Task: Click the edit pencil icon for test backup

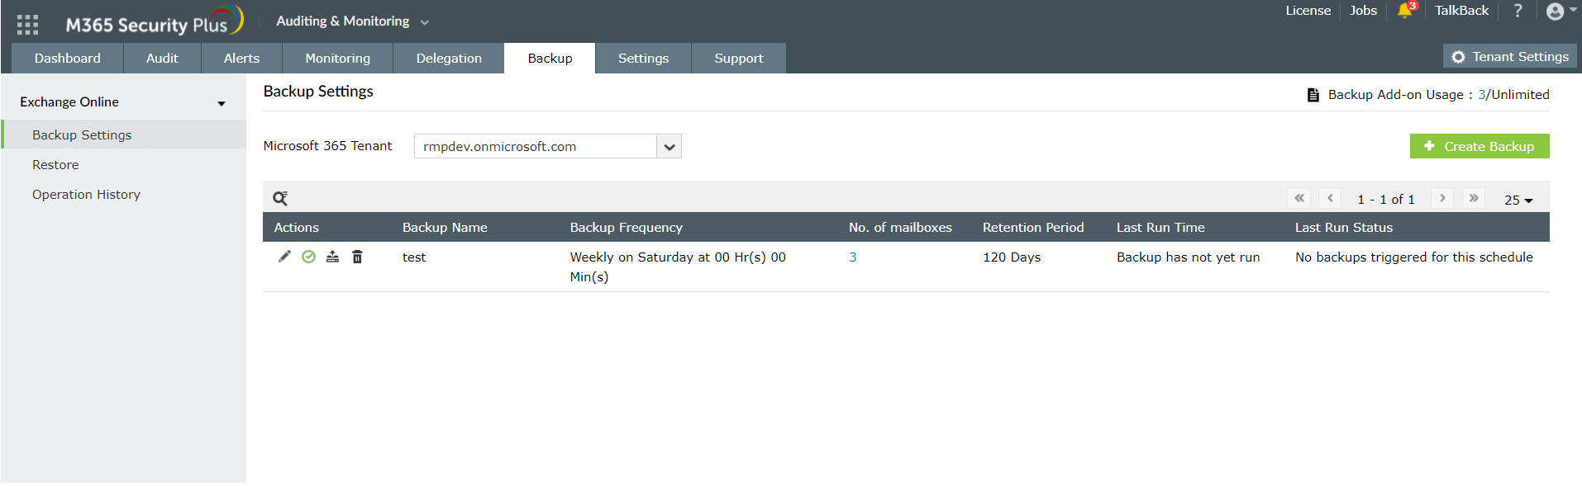Action: point(284,257)
